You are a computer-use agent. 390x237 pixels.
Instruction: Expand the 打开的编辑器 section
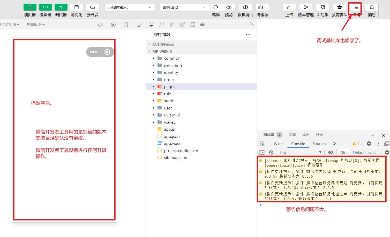(201, 44)
